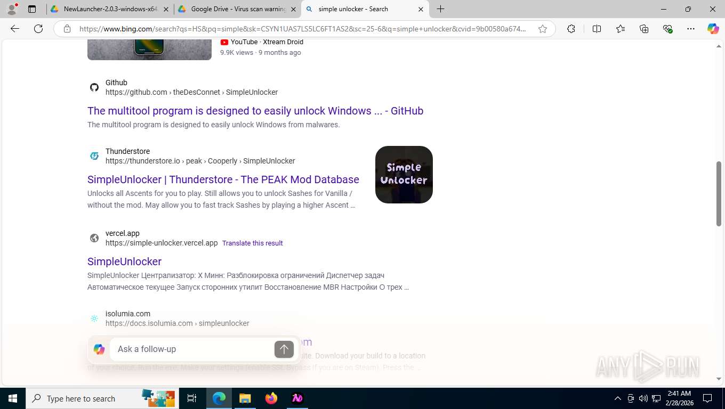
Task: Open a new browser tab
Action: click(440, 9)
